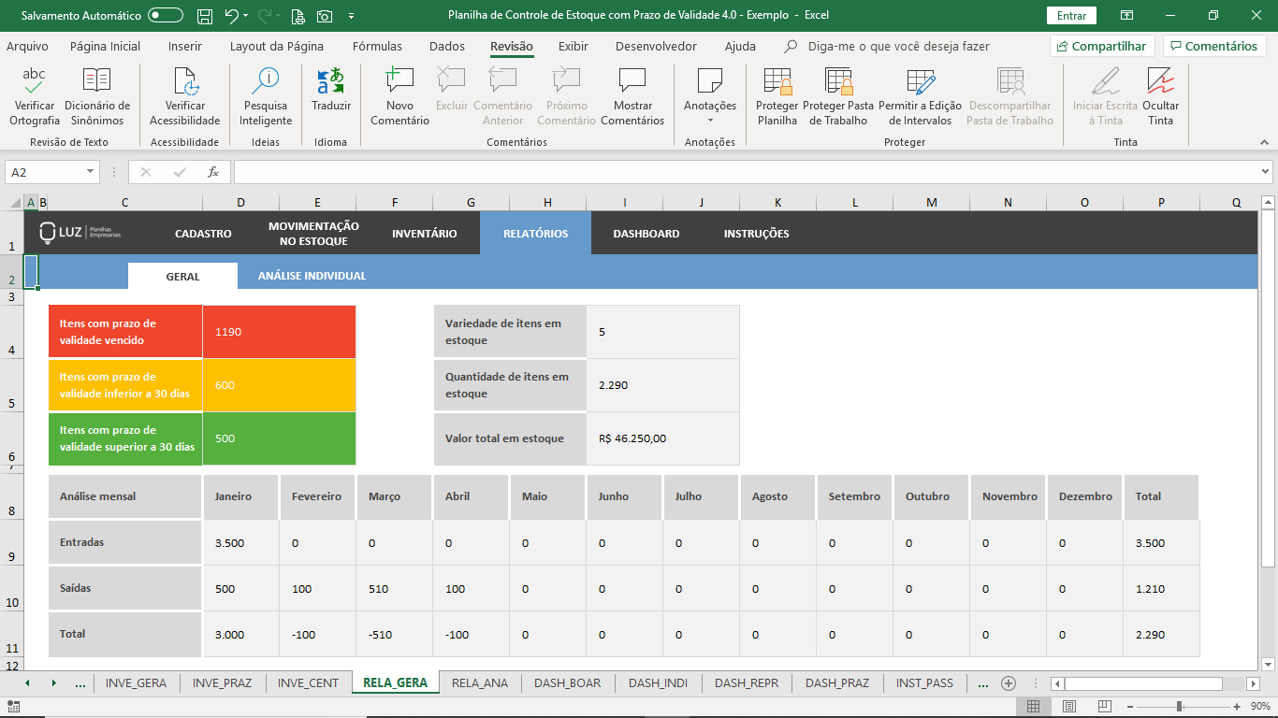The height and width of the screenshot is (718, 1278).
Task: Switch to Page Layout view in status bar
Action: point(1069,706)
